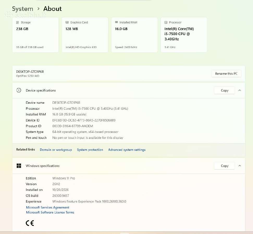Select 'Intel(R) HD Graphics 630' text
Viewport: 253px width, 234px height.
coord(81,47)
